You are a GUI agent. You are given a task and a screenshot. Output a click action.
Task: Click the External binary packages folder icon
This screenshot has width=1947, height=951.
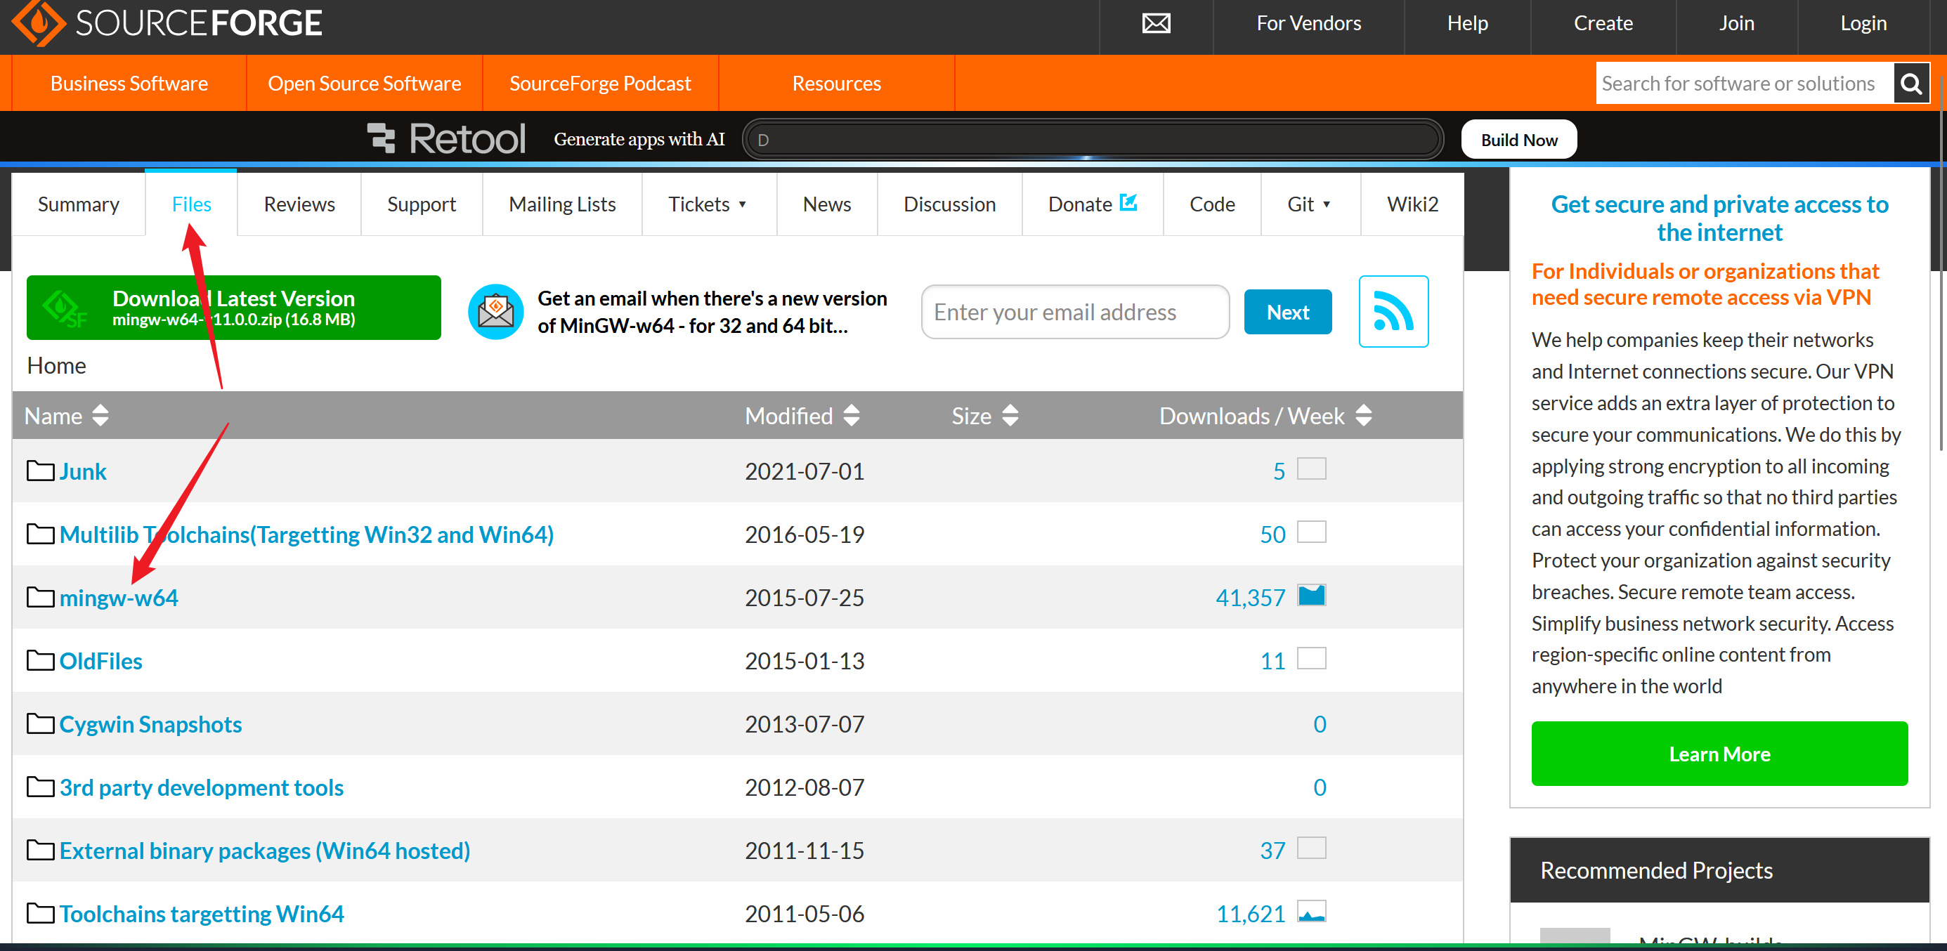40,850
